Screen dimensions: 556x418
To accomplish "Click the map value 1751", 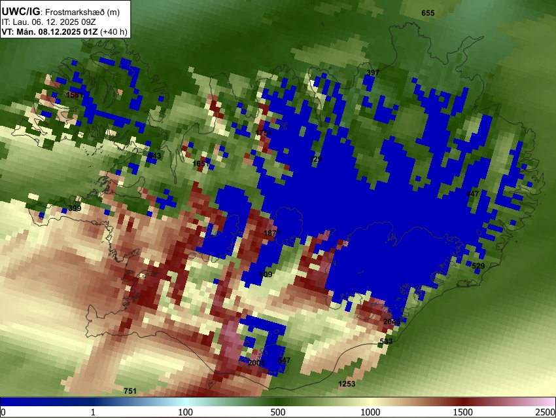I will pos(264,133).
